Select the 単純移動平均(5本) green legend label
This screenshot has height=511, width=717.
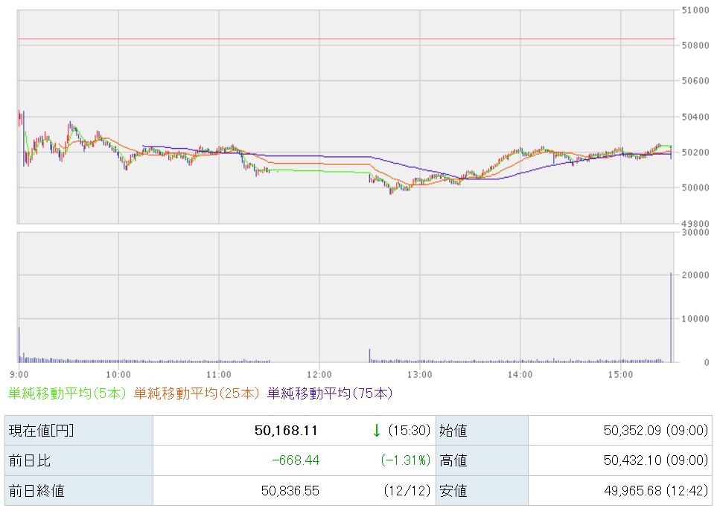click(x=68, y=393)
